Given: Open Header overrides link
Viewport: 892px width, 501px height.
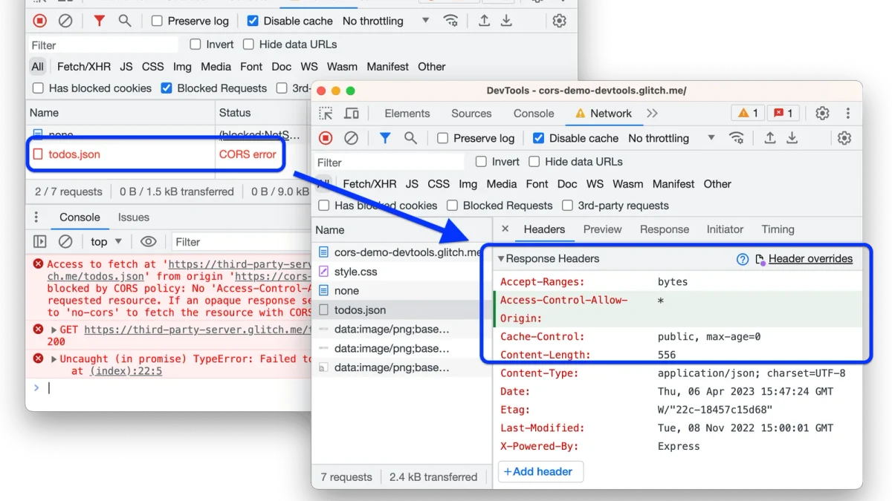Looking at the screenshot, I should pos(810,259).
